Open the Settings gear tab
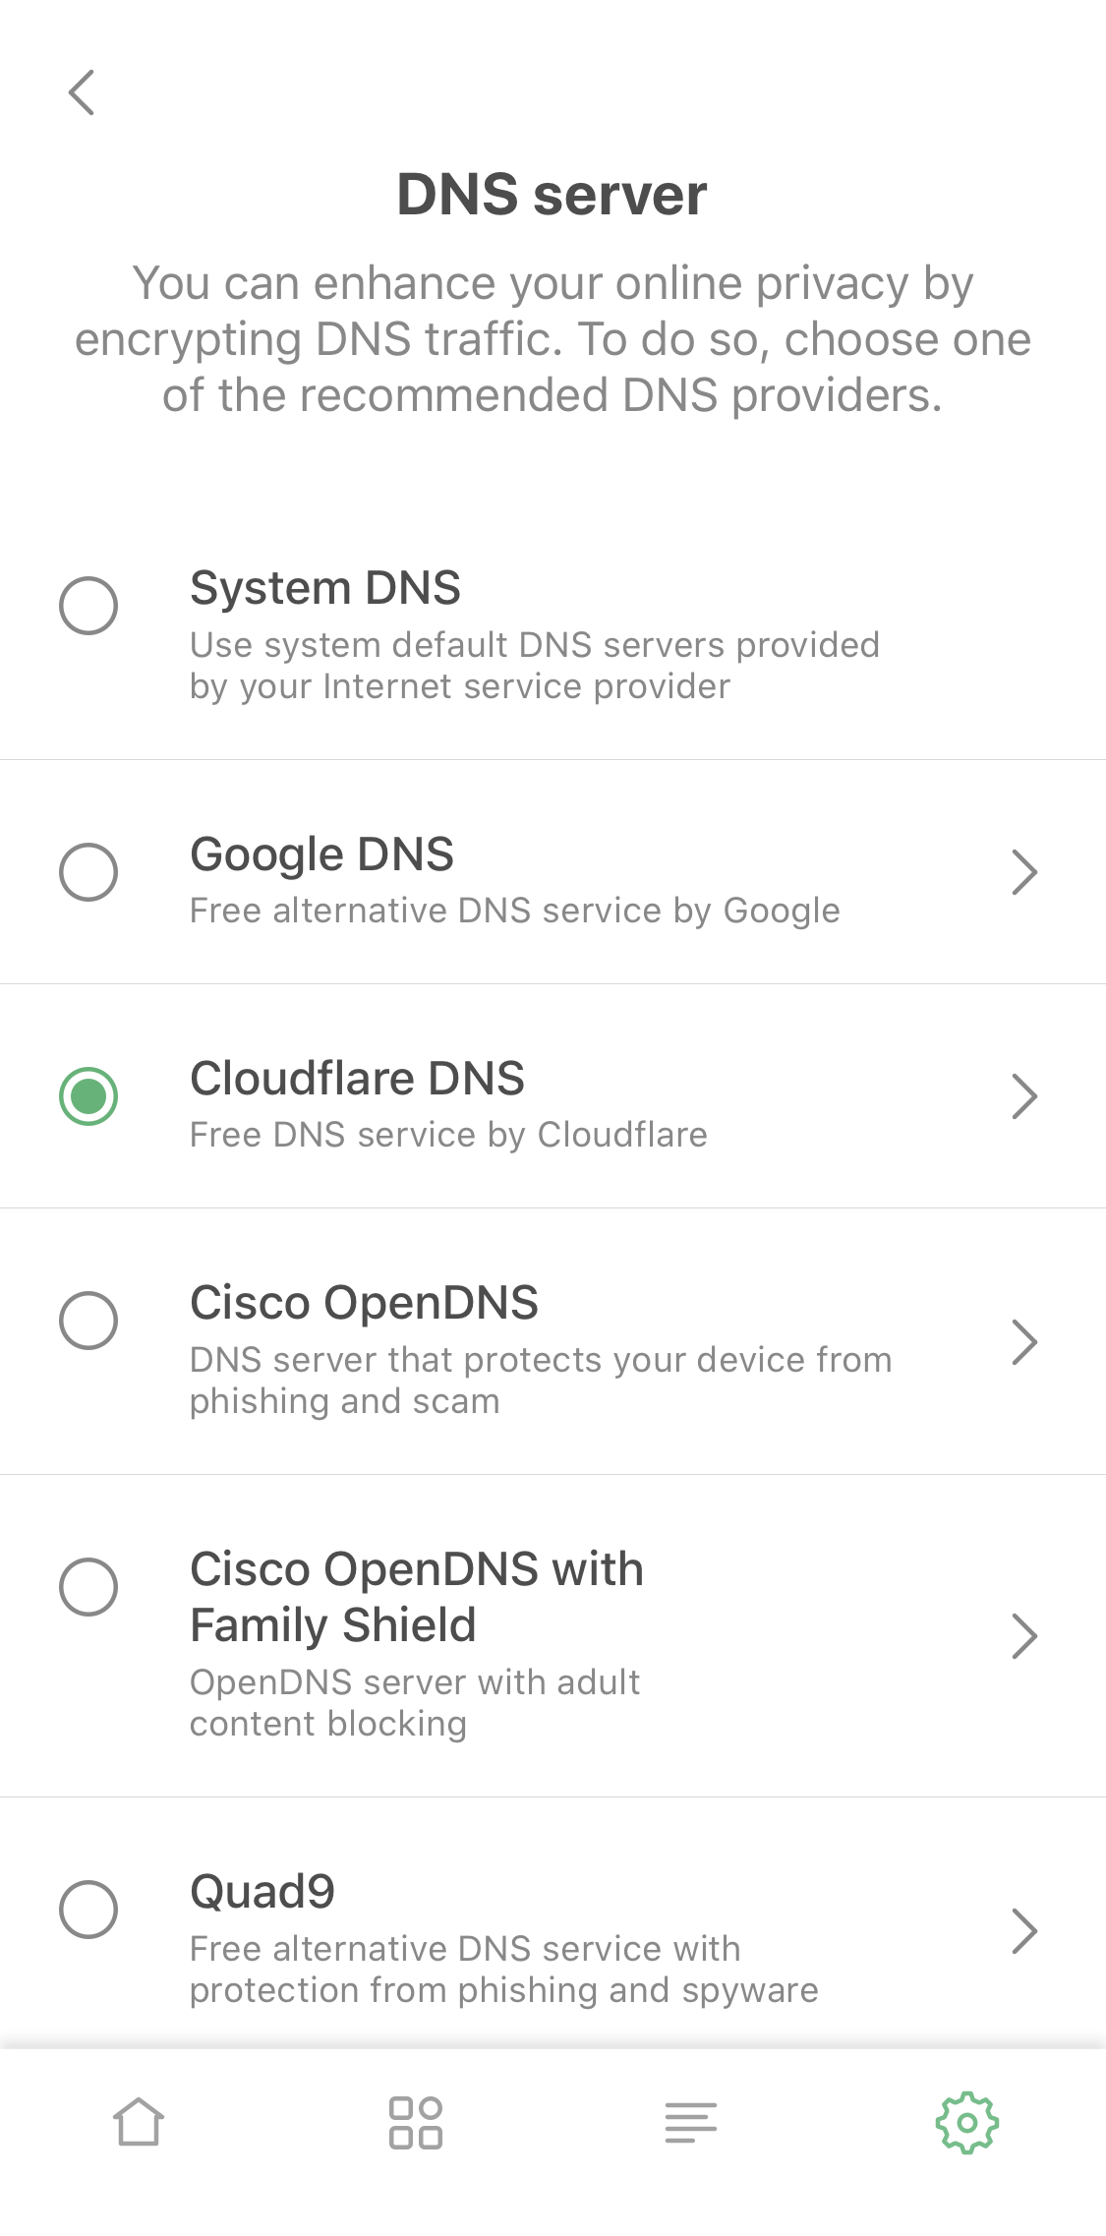This screenshot has height=2236, width=1106. (967, 2122)
